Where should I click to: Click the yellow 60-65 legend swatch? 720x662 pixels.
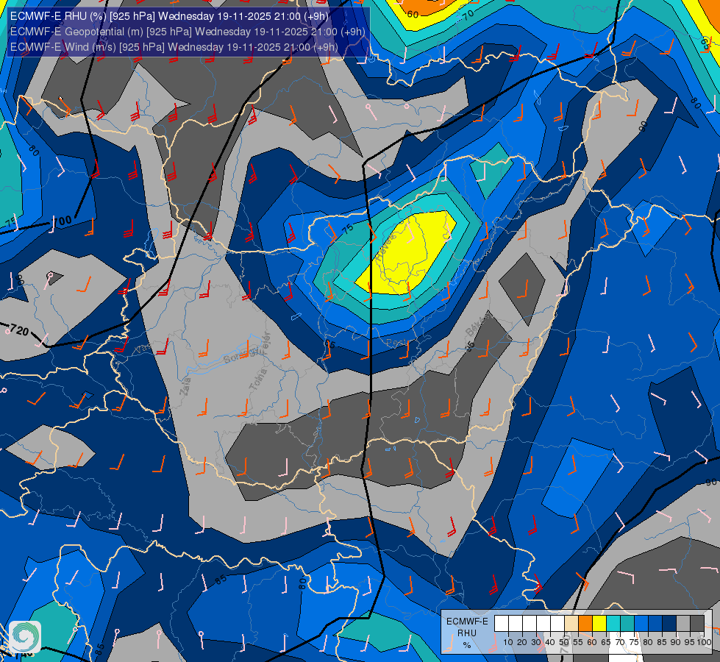[599, 624]
